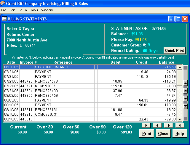The image size is (190, 145).
Task: Click the -178.00 balance cell
Action: click(162, 105)
